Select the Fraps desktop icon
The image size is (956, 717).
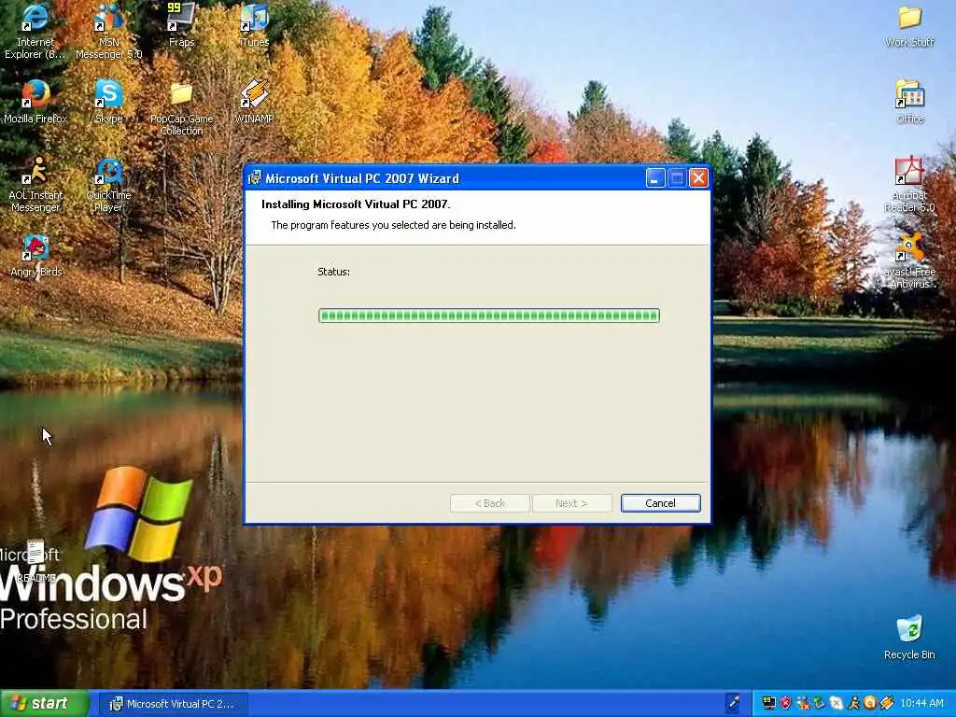[181, 25]
